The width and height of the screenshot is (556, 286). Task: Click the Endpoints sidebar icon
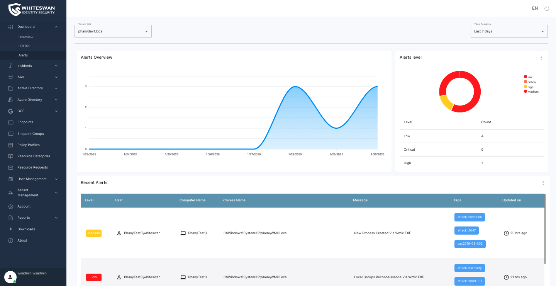11,122
